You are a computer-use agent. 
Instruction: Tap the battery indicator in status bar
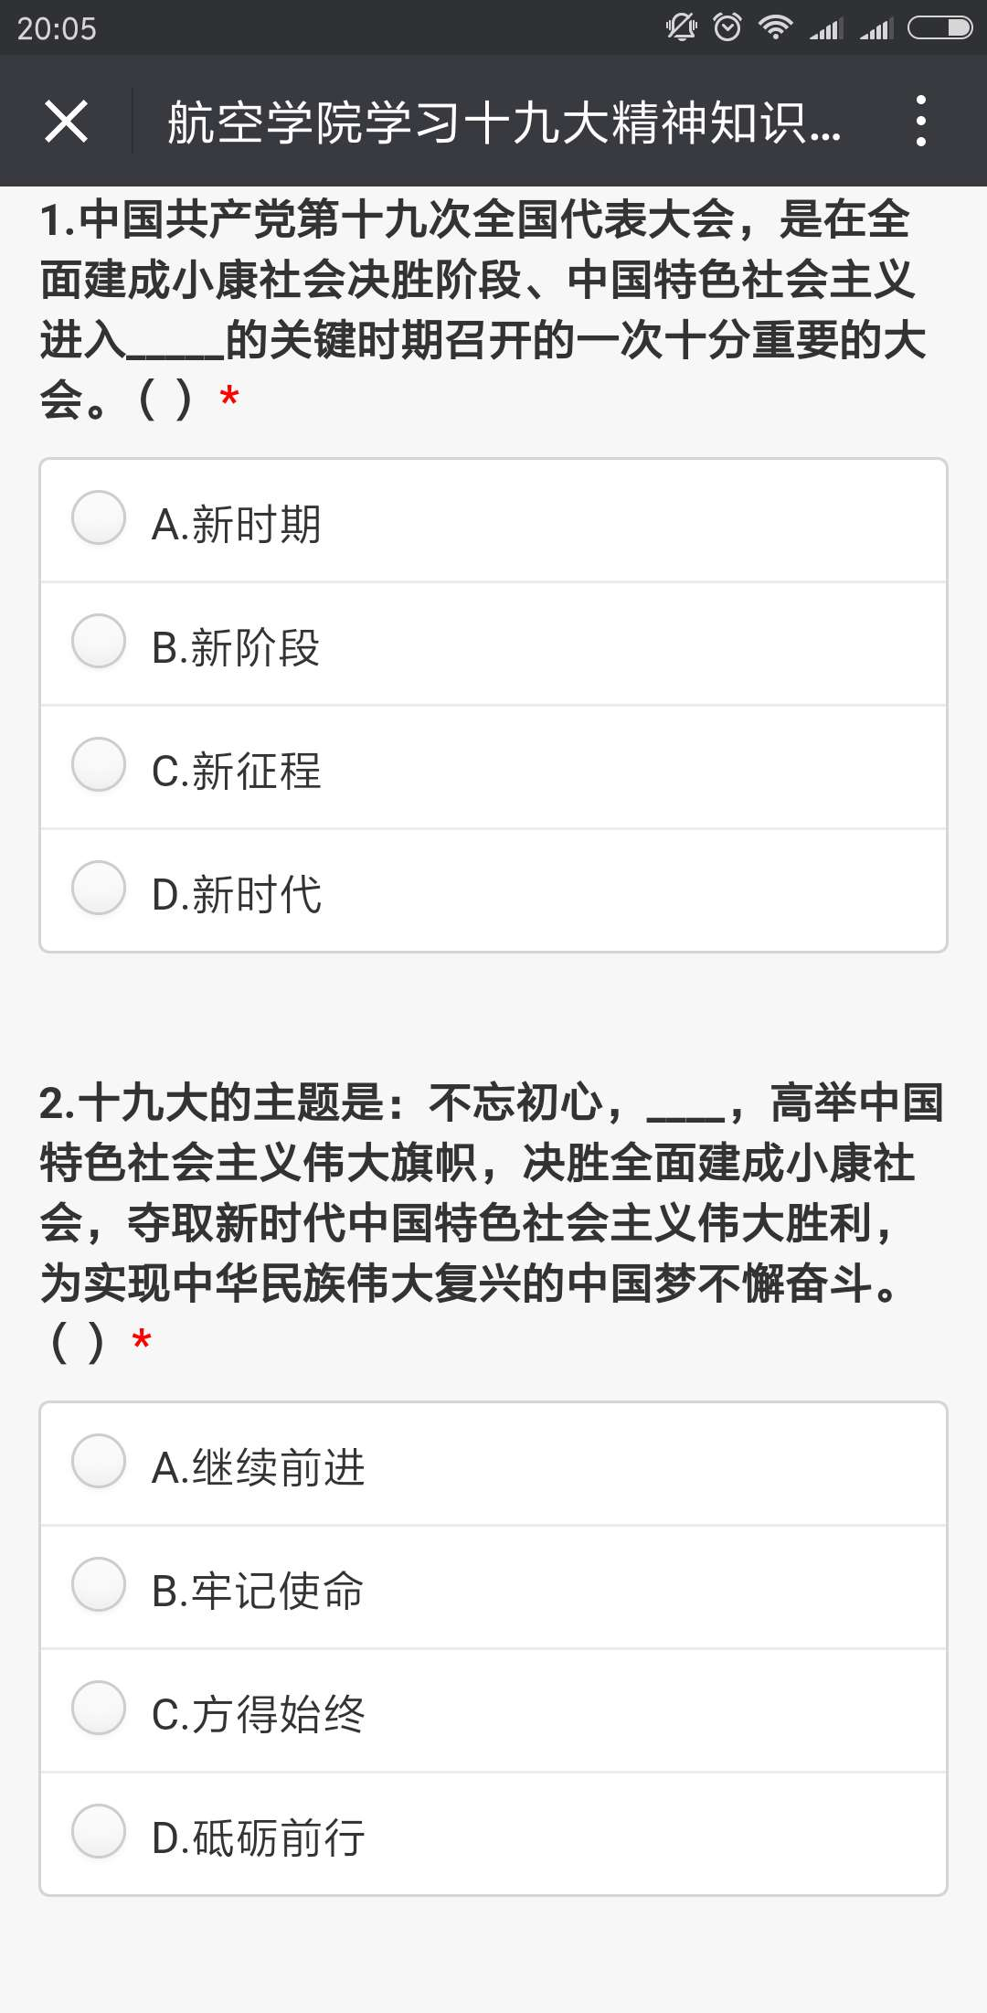coord(939,28)
